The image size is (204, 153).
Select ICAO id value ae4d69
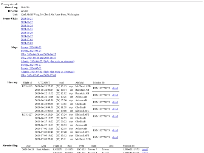(25, 11)
